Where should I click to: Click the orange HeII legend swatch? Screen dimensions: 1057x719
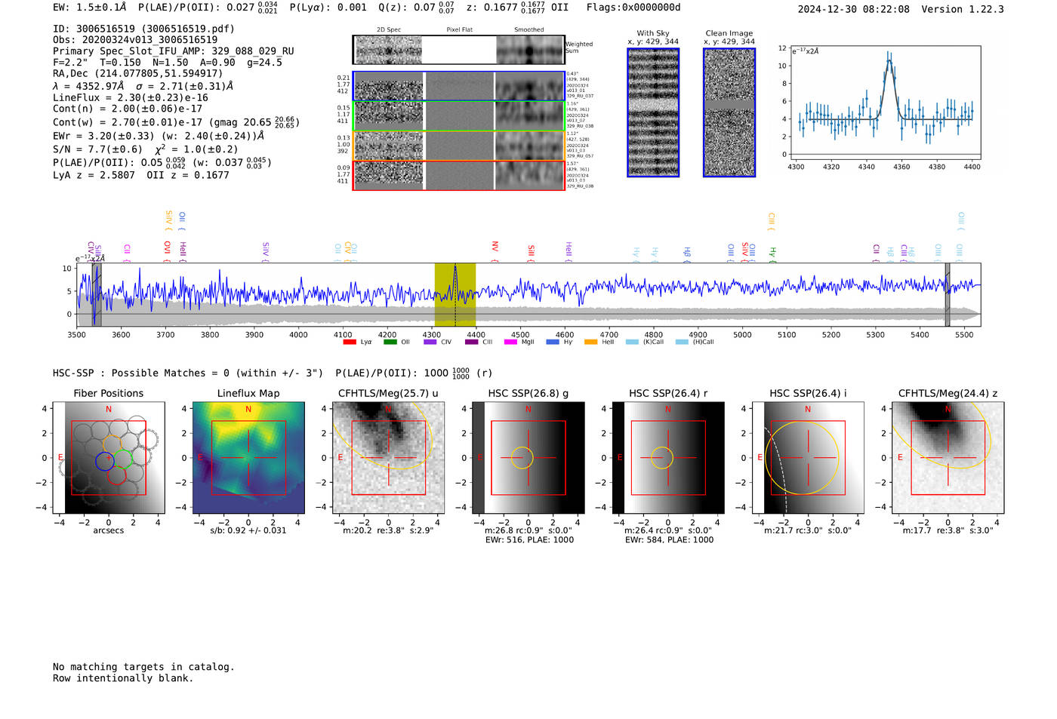point(590,342)
